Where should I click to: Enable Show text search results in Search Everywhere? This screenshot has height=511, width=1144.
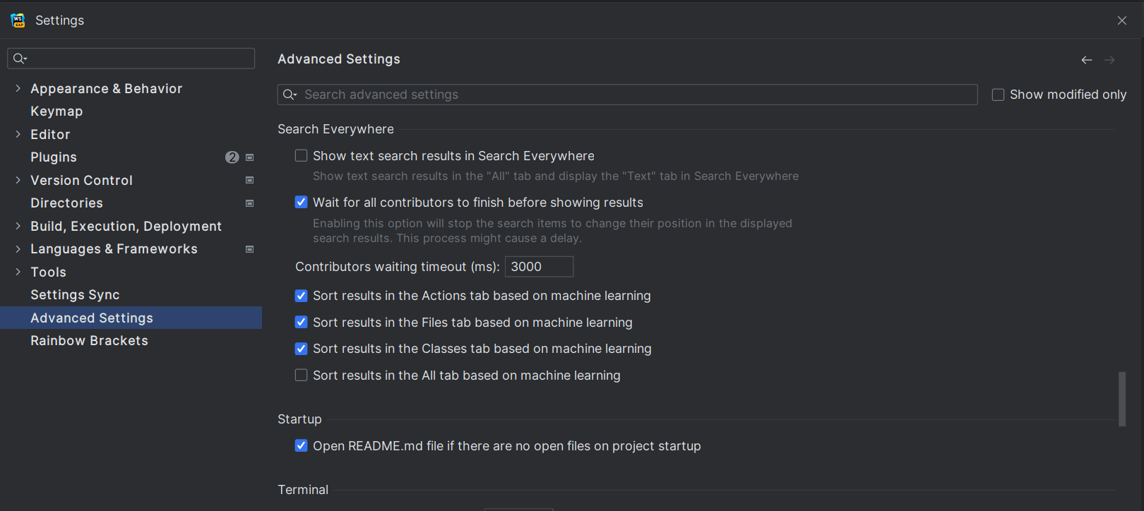302,156
